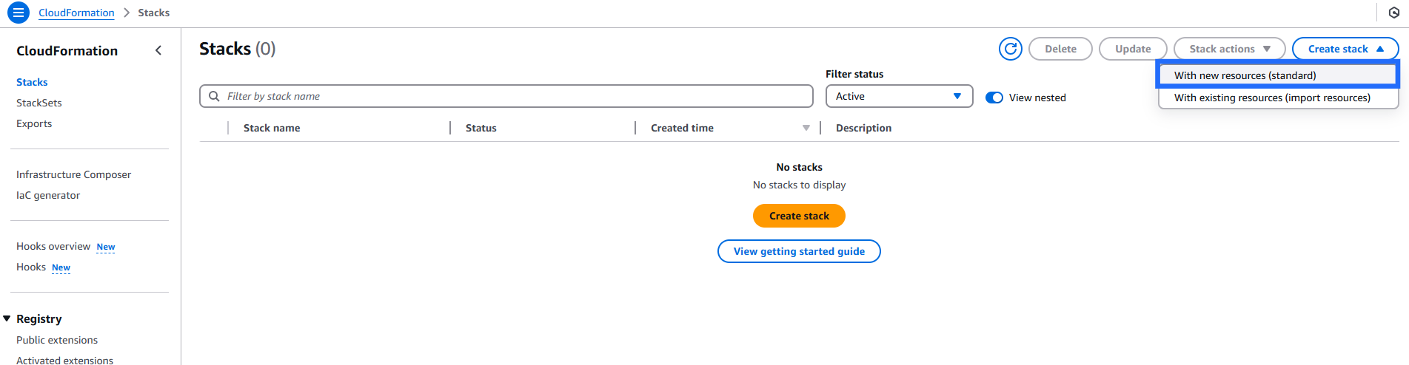
Task: Go to StackSets in sidebar
Action: tap(39, 103)
